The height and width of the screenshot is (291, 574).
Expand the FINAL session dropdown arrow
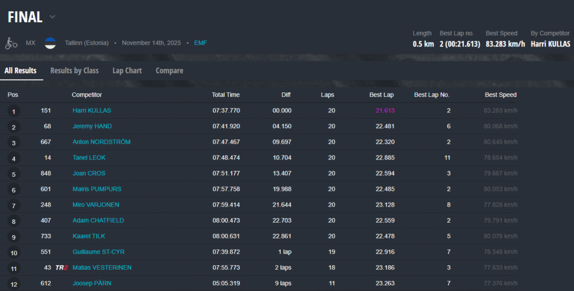[53, 17]
